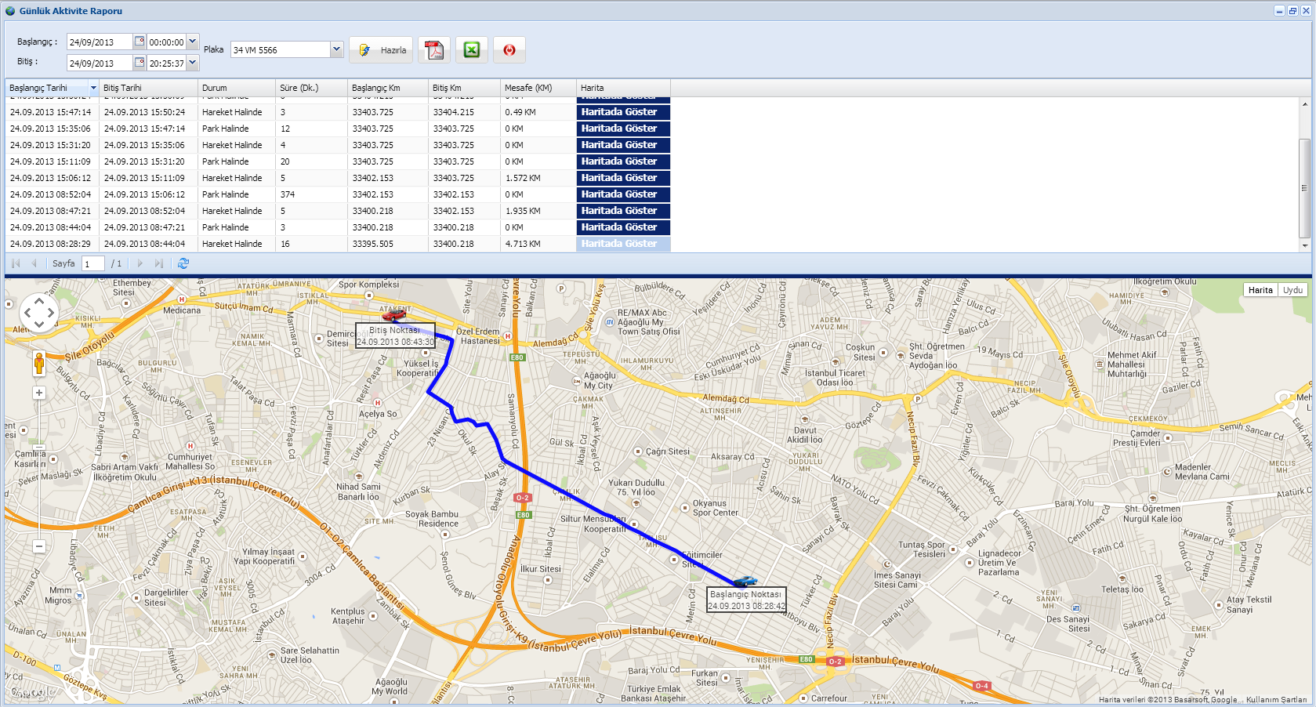Expand the Başlangıç time dropdown
The image size is (1316, 707).
(193, 42)
